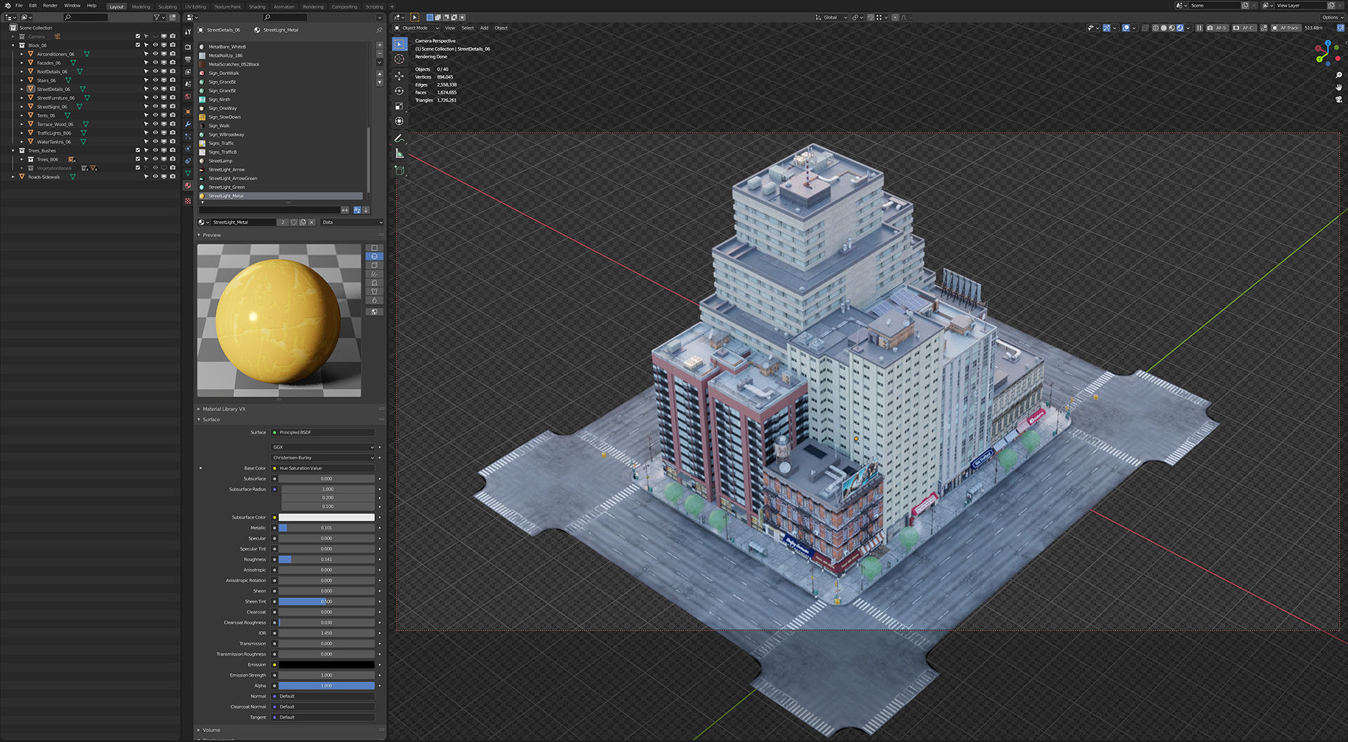Expand Airconditioners_06 in outliner
The image size is (1348, 742).
22,54
